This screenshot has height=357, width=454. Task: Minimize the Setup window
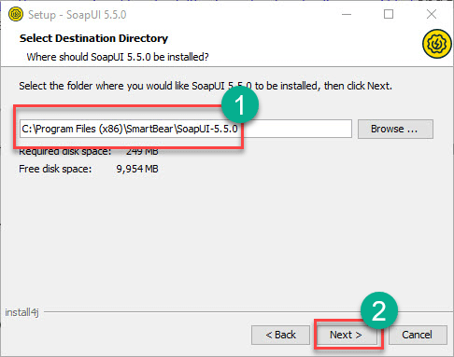pos(347,14)
